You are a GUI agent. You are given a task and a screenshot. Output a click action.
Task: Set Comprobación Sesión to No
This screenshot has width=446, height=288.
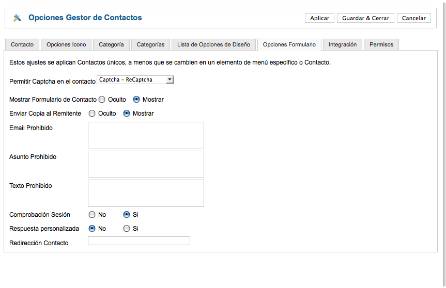point(92,214)
